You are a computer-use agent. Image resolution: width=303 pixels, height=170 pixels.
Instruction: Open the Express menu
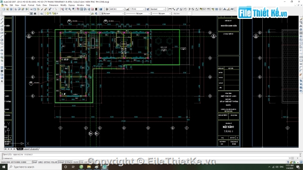pos(71,5)
